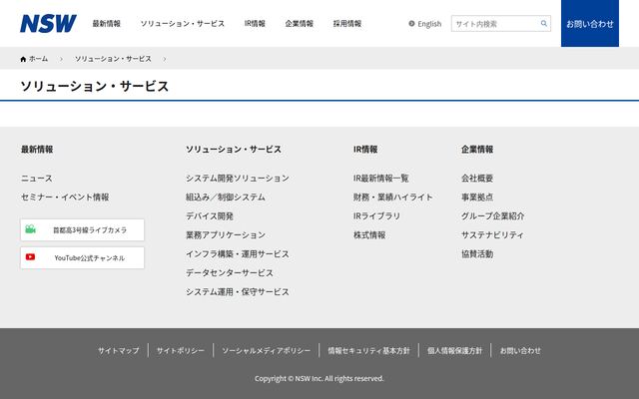
Task: Click the IR情報 footer heading
Action: 365,150
